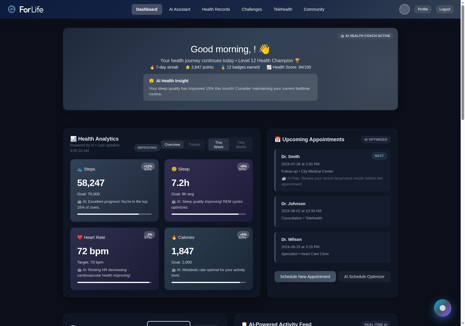465x326 pixels.
Task: Open the Challenges page
Action: pos(252,9)
